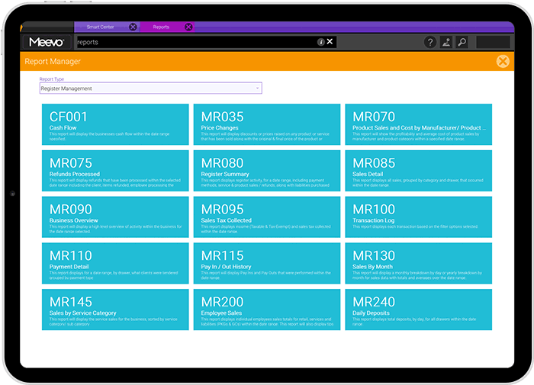Viewport: 534px width, 385px height.
Task: Click the magnifier search icon in header
Action: (x=462, y=43)
